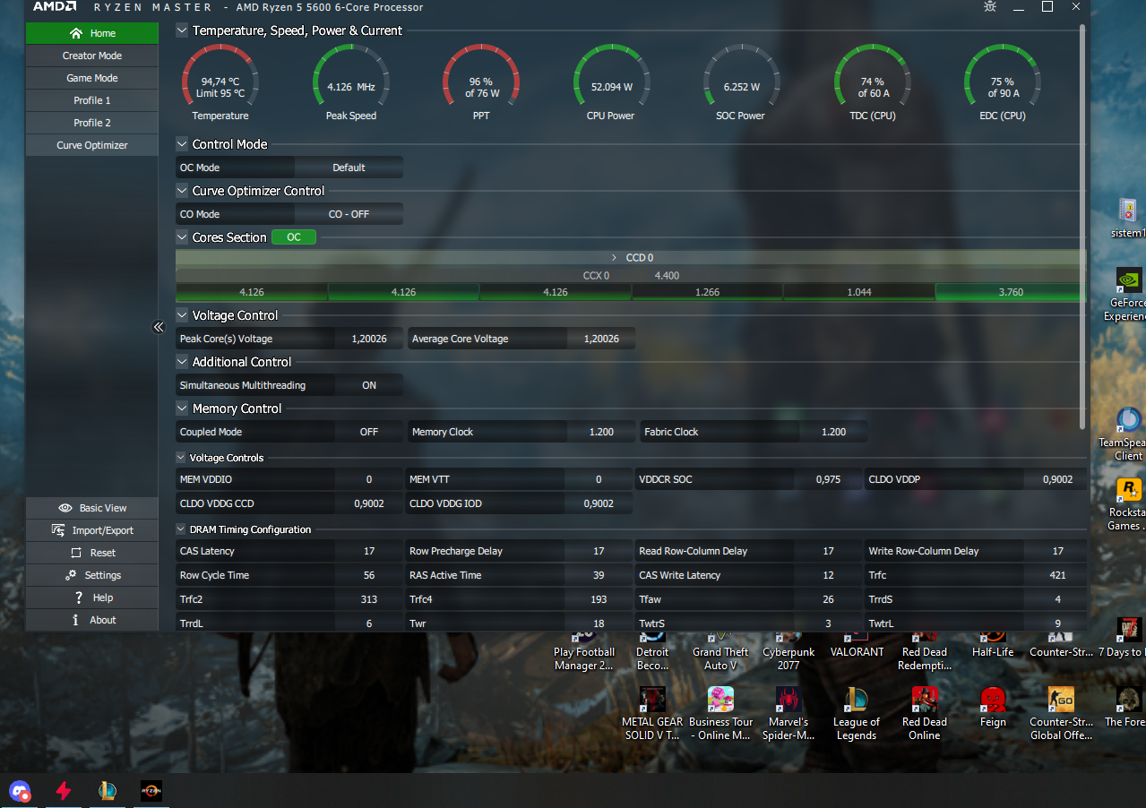This screenshot has width=1146, height=808.
Task: Collapse Temperature, Speed, Power & Current section
Action: click(183, 30)
